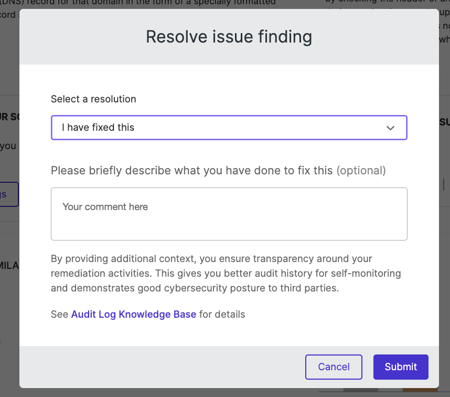Click the 'Your comment here' text area

229,214
